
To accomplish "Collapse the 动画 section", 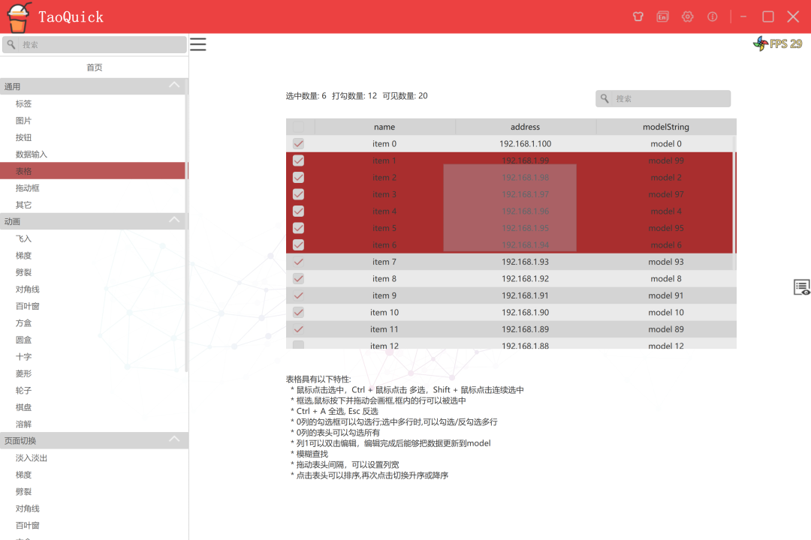I will click(x=174, y=221).
